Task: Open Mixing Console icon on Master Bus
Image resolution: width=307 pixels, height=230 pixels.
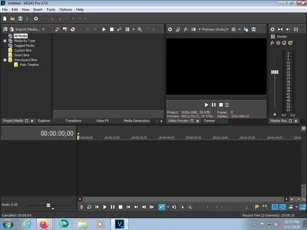Action: click(296, 29)
